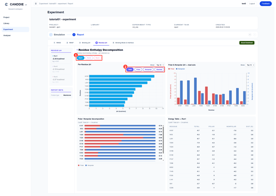Select the Run3 -2.27 kcal/mol summary card
The height and width of the screenshot is (196, 276).
[61, 79]
